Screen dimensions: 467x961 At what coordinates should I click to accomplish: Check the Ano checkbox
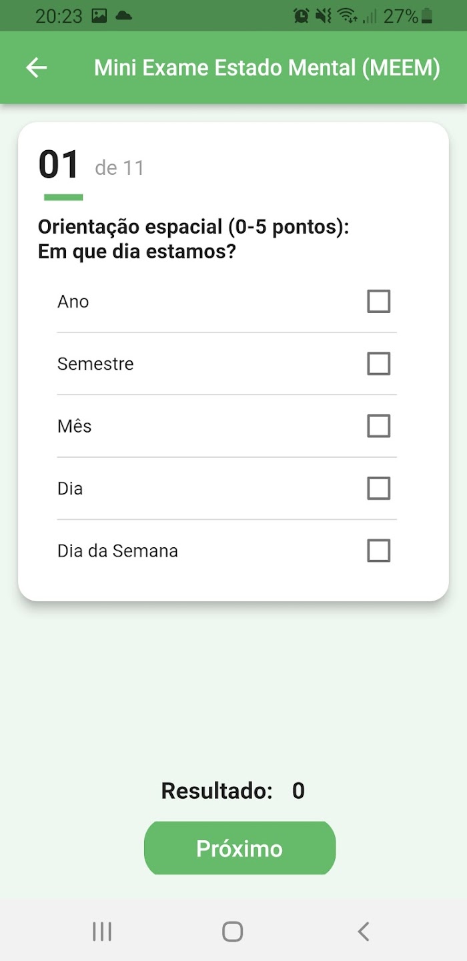(378, 302)
